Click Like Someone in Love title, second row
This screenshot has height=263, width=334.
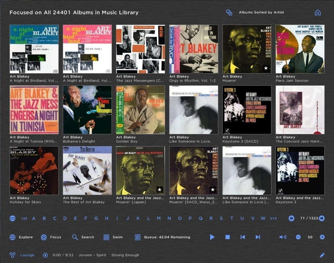pyautogui.click(x=190, y=141)
